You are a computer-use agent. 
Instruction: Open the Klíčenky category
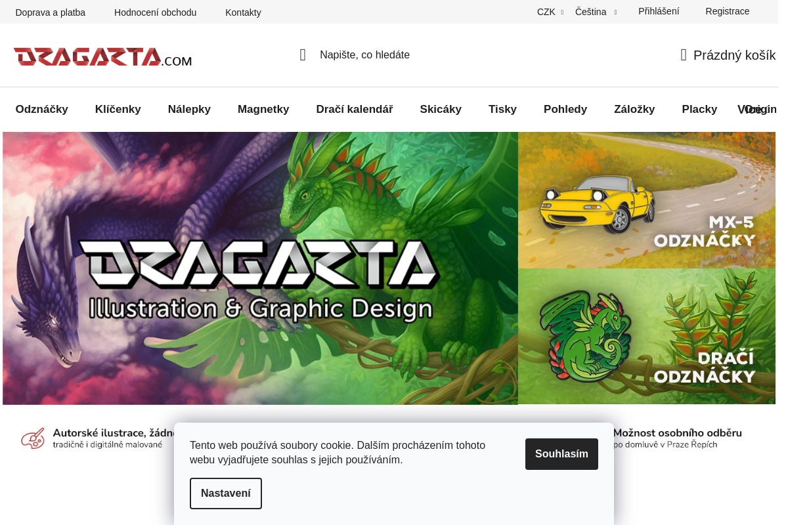click(x=118, y=110)
